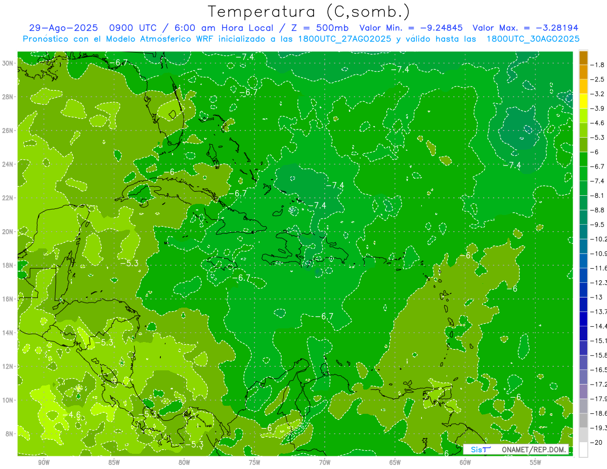
Task: Click the '6:00 am Hora Local' text
Action: [223, 28]
